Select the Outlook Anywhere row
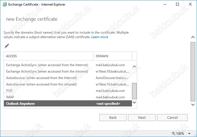197x137 pixels. click(68, 104)
